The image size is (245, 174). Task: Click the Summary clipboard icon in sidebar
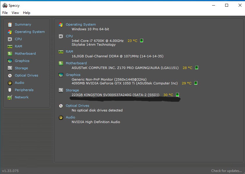point(10,25)
